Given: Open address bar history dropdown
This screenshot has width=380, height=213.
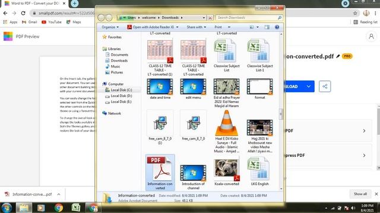Looking at the screenshot, I should click(204, 18).
